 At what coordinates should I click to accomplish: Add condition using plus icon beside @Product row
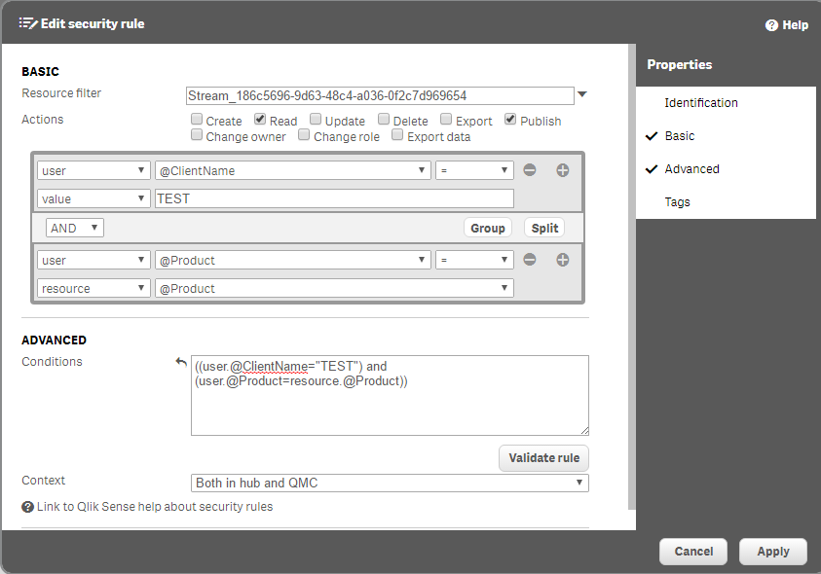(x=562, y=260)
